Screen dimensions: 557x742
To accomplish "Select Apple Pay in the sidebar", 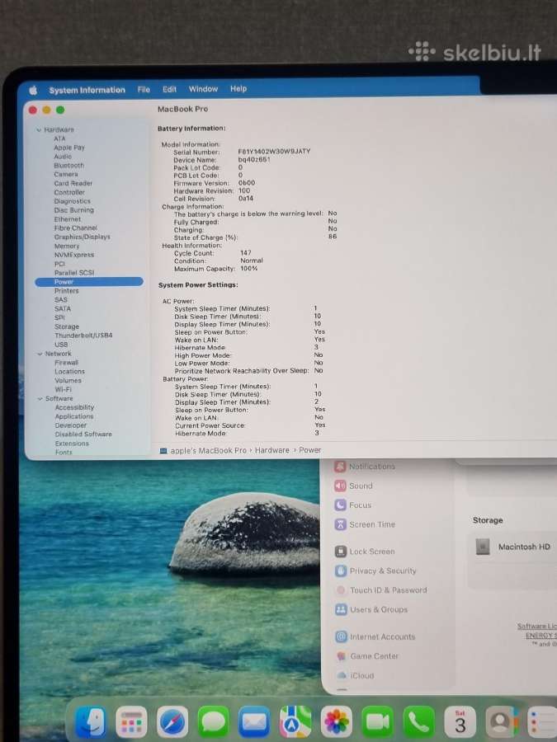I will (x=69, y=148).
